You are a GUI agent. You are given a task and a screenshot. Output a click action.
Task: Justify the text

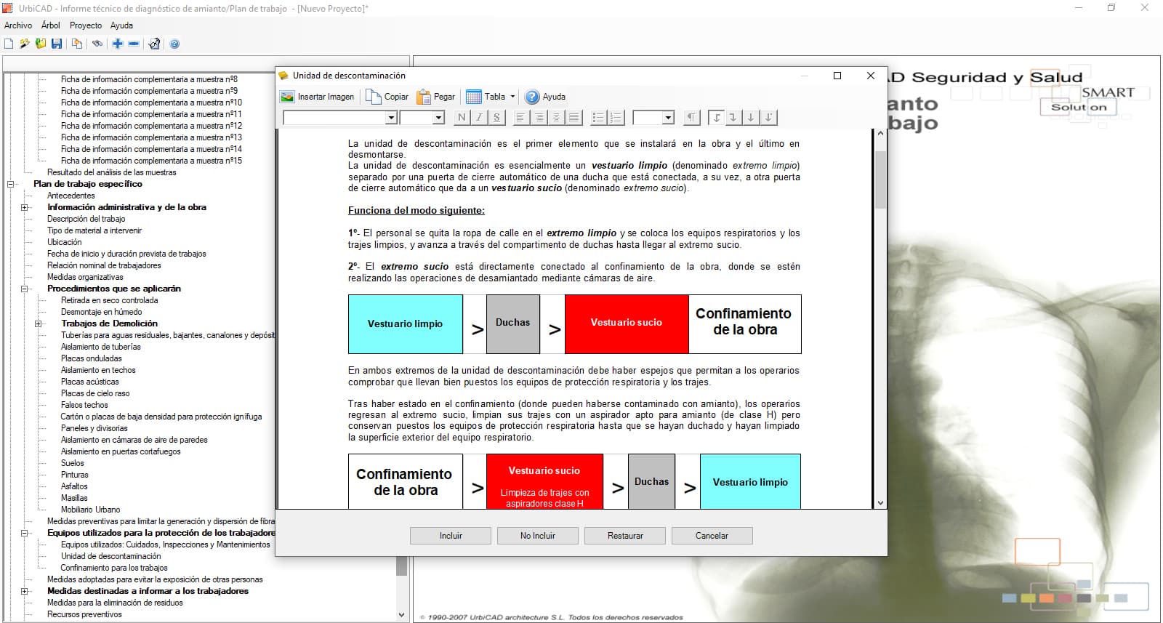574,118
